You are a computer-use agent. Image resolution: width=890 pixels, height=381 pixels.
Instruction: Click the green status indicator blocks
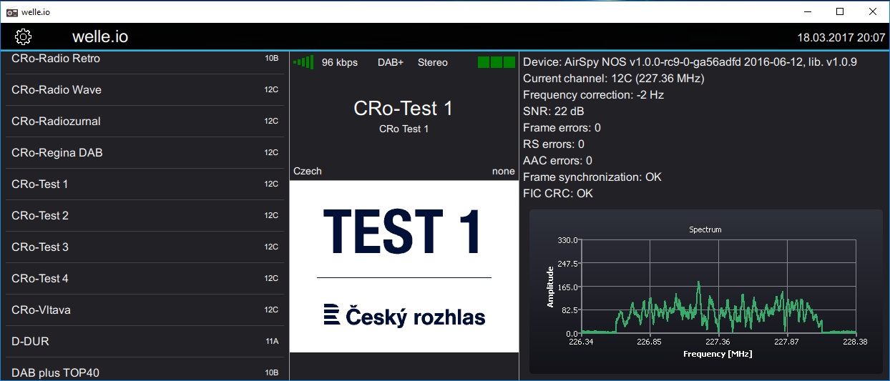pos(497,62)
